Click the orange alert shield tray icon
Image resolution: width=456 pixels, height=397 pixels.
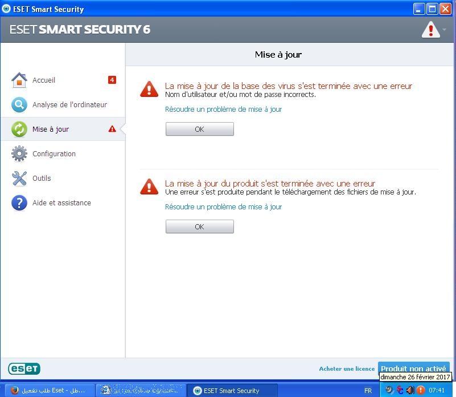point(421,390)
